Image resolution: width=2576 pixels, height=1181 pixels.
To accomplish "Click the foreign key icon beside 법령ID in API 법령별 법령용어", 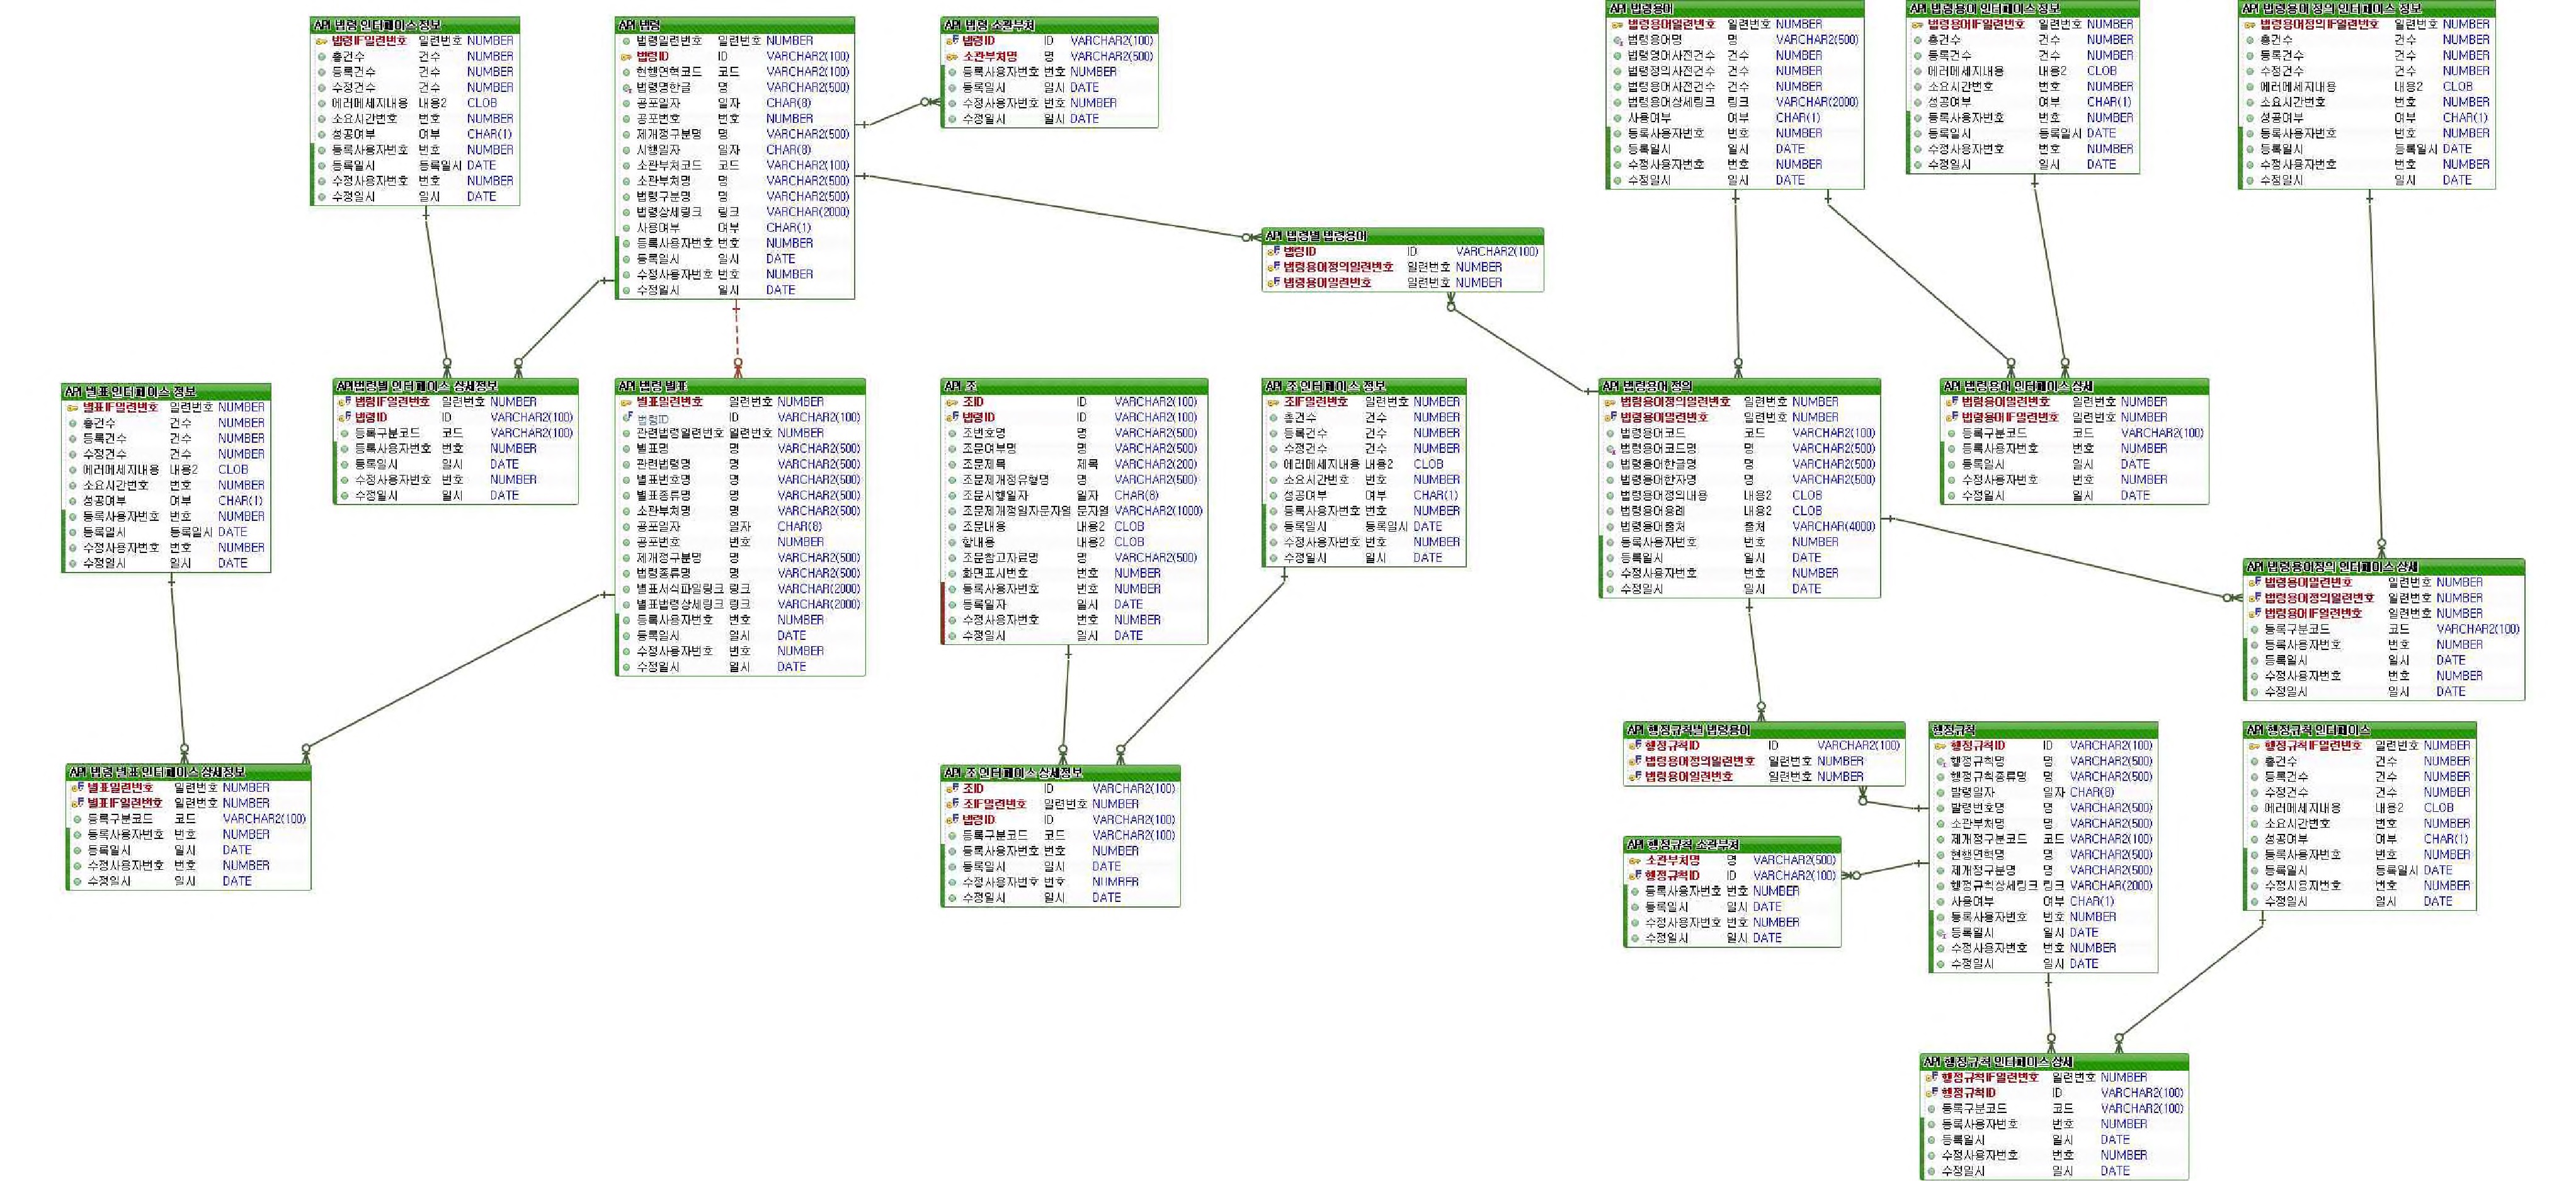I will pyautogui.click(x=1273, y=252).
